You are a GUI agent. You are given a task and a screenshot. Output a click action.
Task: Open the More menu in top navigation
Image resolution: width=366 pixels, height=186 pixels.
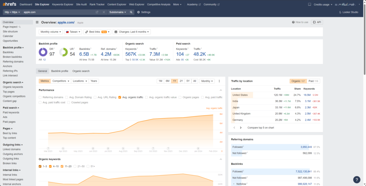[x=177, y=4]
